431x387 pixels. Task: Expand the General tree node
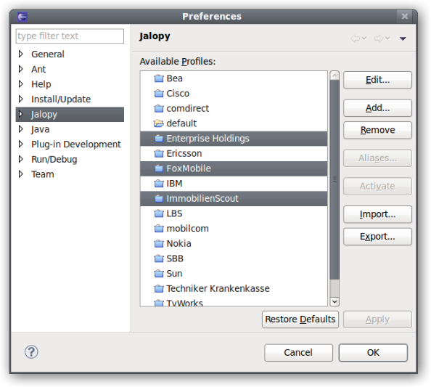tap(21, 54)
